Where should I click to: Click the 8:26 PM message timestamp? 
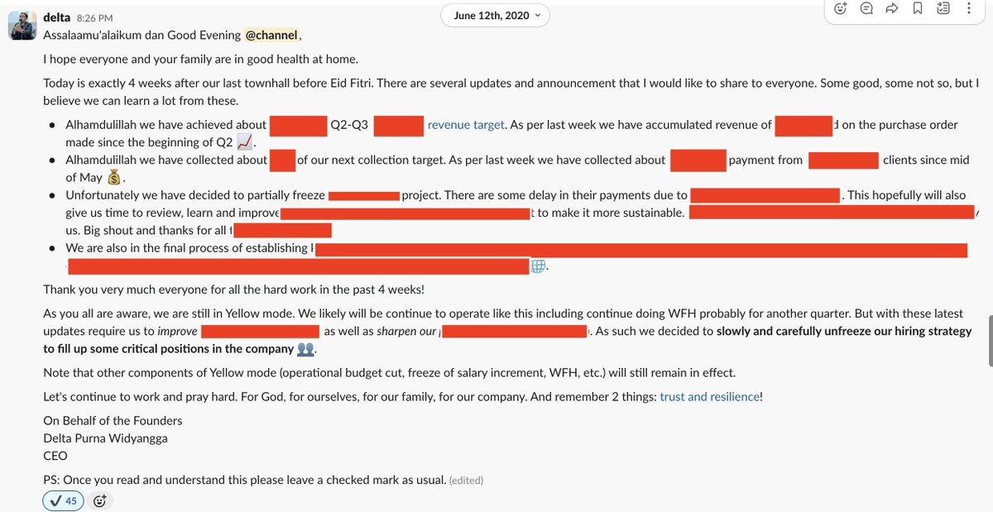tap(95, 17)
